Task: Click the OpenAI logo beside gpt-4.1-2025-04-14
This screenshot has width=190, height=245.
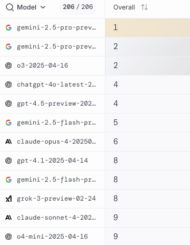Action: pos(8,161)
